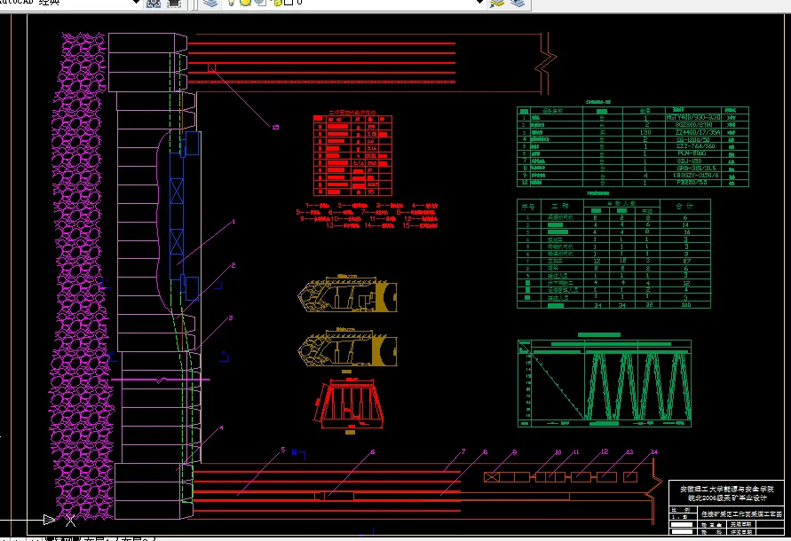Select callout number 4 near lower face end
The height and width of the screenshot is (541, 791).
(221, 428)
